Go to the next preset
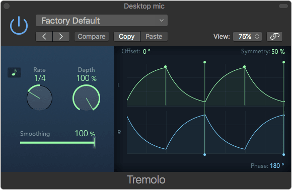The width and height of the screenshot is (292, 190). pos(61,36)
